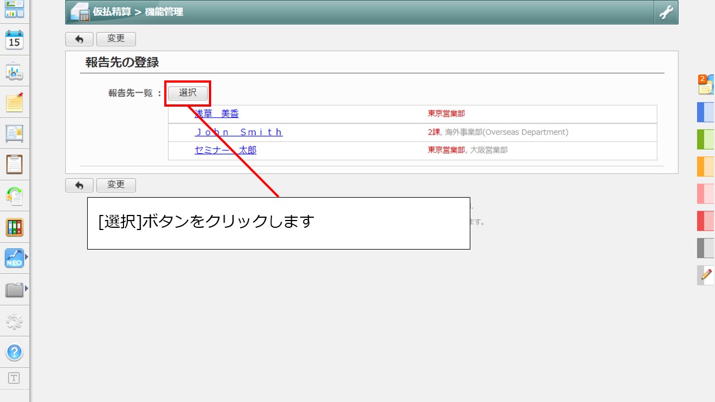Open the presentation chart board icon
The image size is (715, 402).
point(14,71)
